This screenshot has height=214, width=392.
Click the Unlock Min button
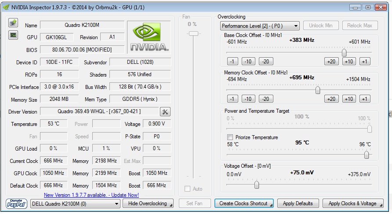321,26
